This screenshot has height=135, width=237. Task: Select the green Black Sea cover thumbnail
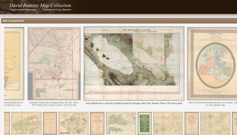click(144, 123)
